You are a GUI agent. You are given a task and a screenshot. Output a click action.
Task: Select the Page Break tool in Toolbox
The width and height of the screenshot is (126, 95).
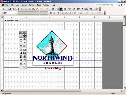21,60
